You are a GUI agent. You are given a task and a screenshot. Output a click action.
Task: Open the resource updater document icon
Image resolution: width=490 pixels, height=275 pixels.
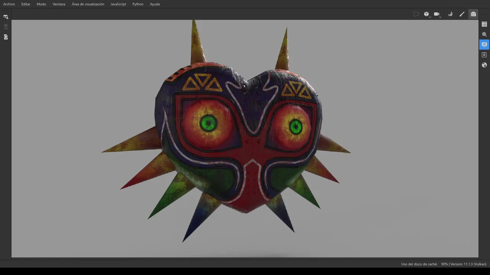(x=6, y=37)
